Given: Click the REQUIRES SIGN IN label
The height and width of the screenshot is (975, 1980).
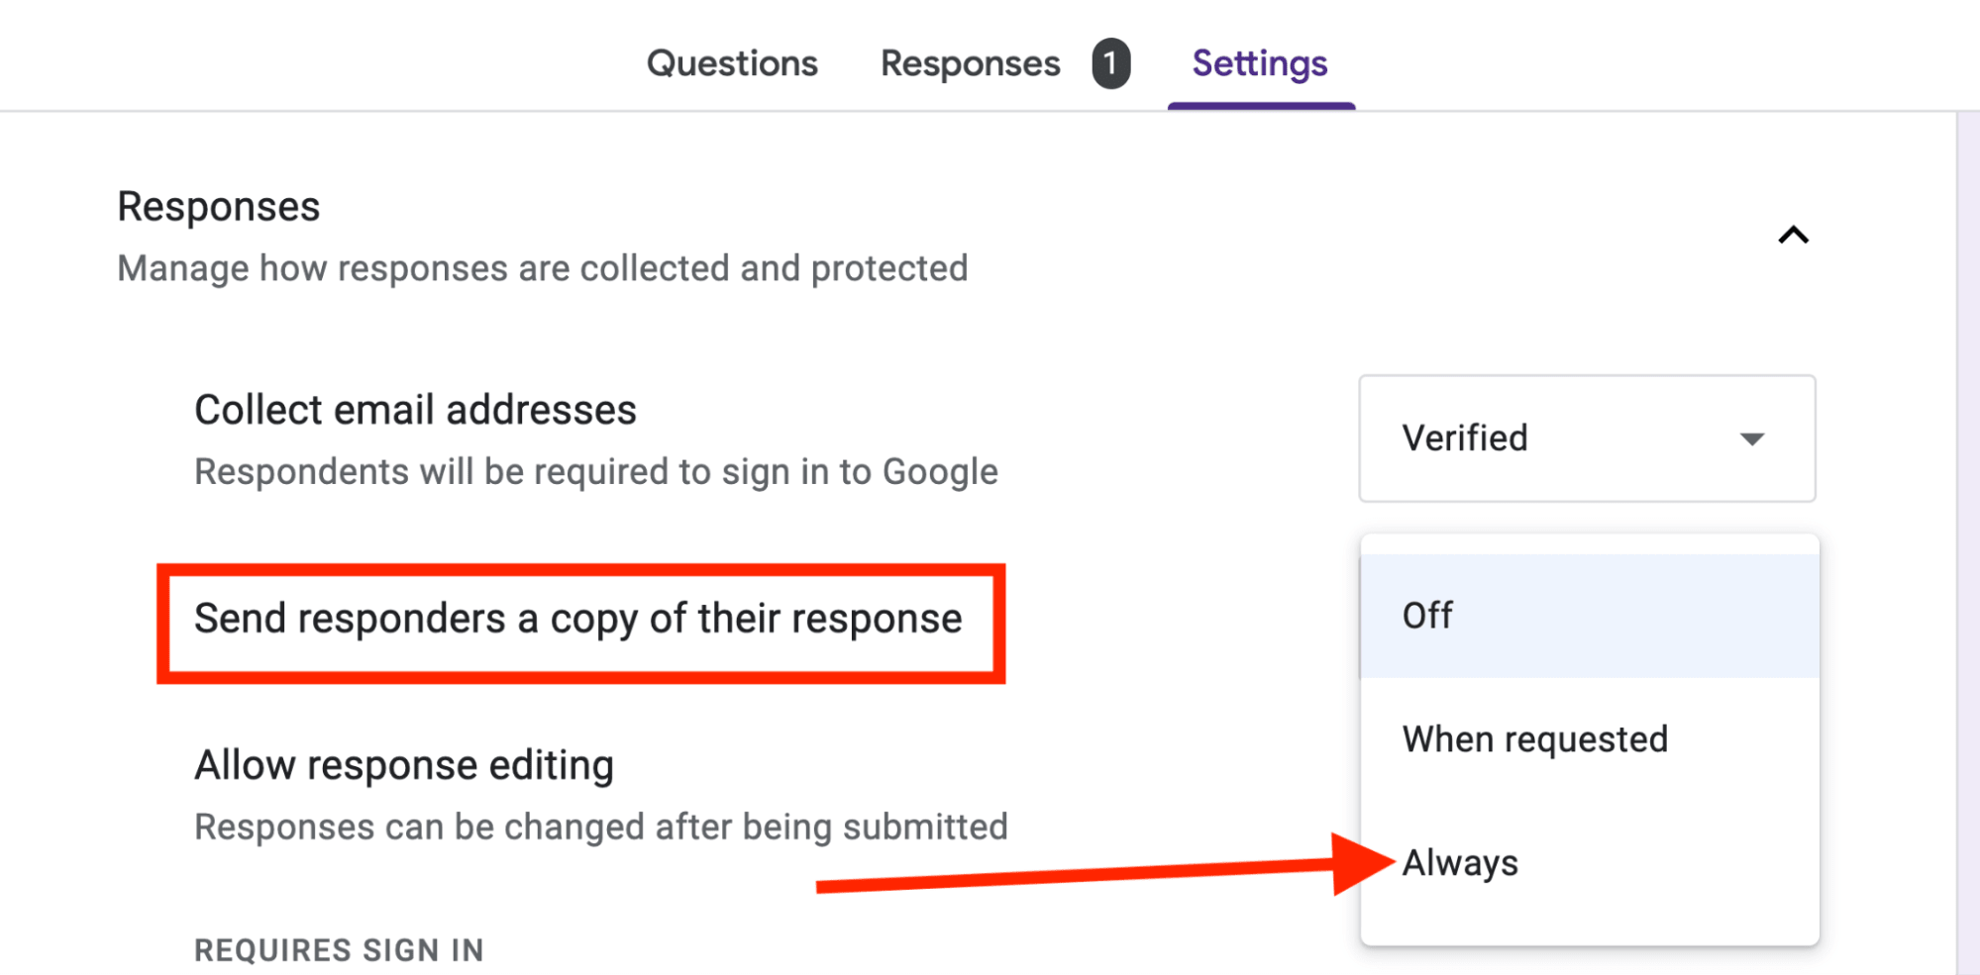Looking at the screenshot, I should point(338,949).
